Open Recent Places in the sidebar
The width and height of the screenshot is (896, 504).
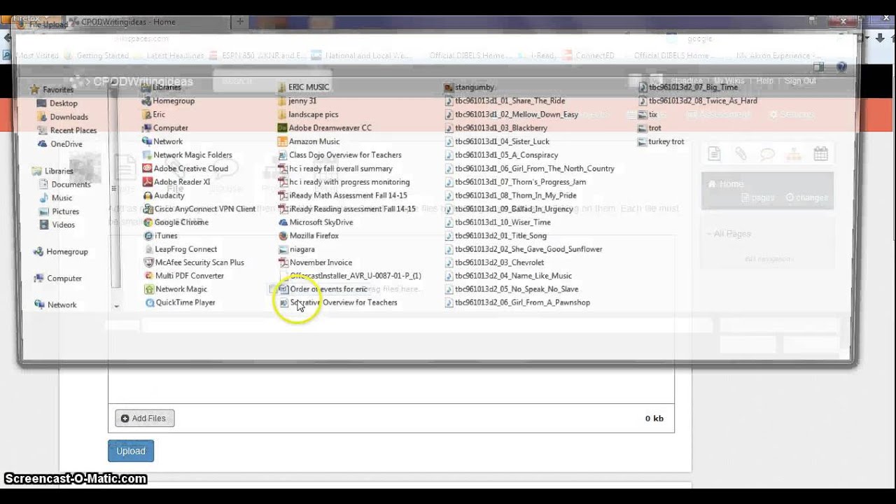coord(66,130)
